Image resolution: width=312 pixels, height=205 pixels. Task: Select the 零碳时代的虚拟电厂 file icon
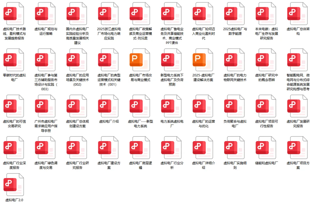(14, 60)
